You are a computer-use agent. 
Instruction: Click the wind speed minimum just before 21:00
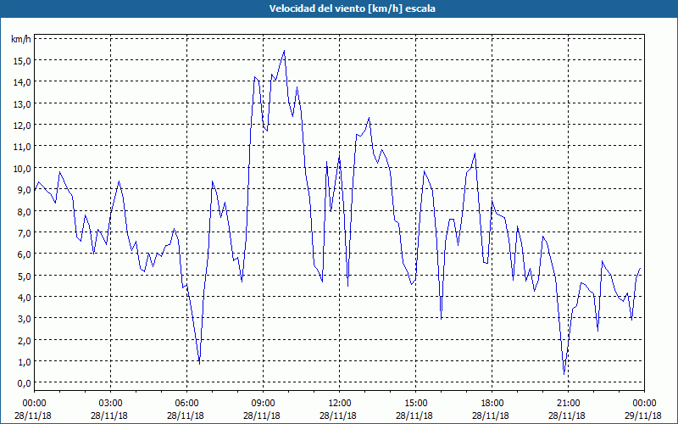564,374
